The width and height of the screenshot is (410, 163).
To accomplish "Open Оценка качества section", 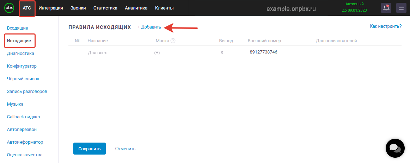I will 25,155.
